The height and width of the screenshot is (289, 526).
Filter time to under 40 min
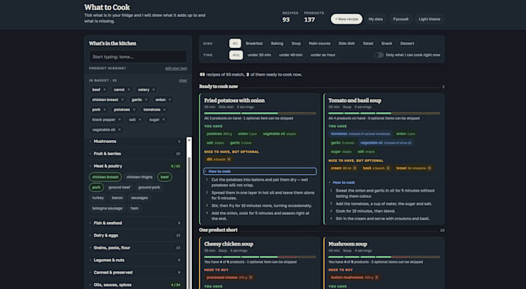tap(291, 55)
